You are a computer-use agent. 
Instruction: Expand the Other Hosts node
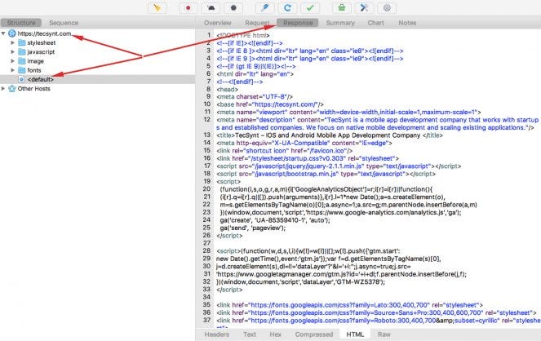[x=3, y=88]
